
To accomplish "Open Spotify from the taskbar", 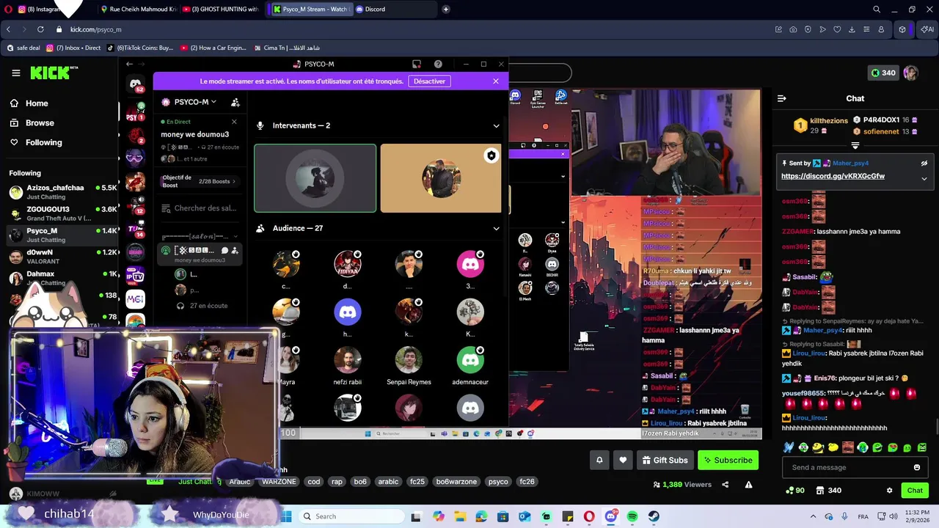I will coord(632,516).
